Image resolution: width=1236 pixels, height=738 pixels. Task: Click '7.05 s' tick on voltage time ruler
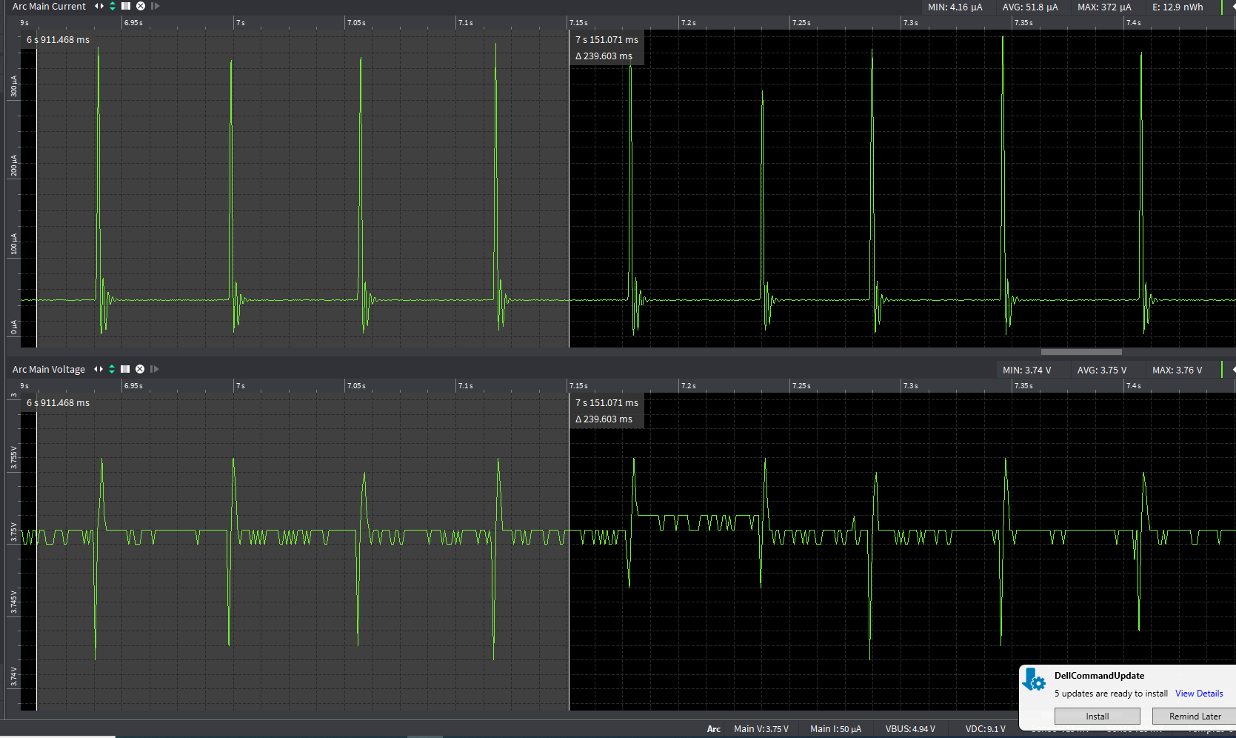coord(356,386)
